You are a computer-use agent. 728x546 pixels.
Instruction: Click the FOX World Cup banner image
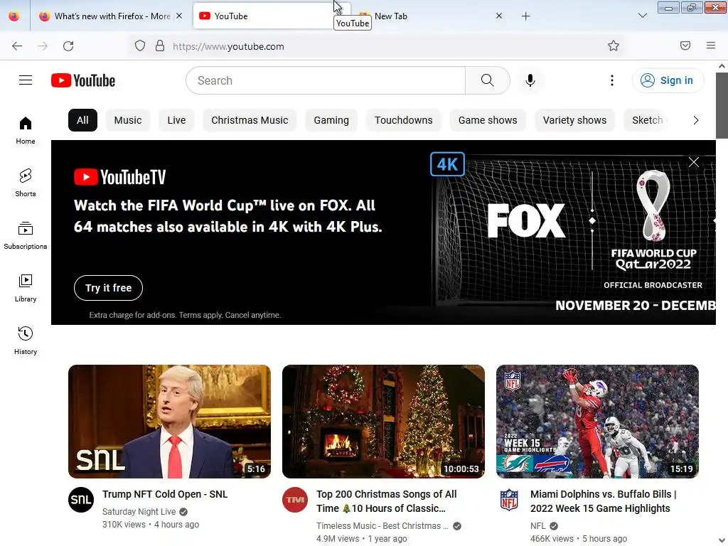(x=573, y=232)
